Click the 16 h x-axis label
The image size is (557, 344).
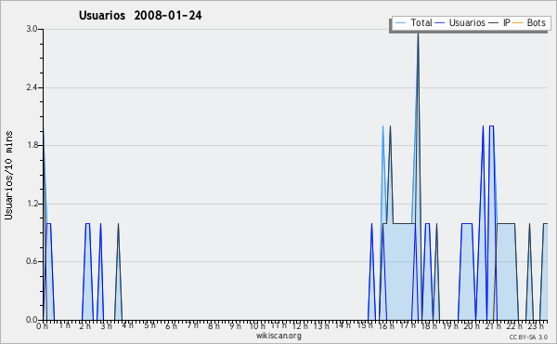[x=385, y=325]
